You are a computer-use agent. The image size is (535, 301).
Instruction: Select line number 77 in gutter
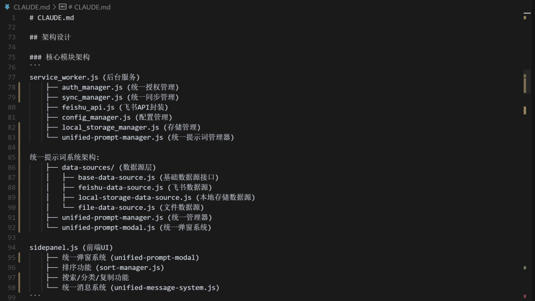[x=11, y=77]
